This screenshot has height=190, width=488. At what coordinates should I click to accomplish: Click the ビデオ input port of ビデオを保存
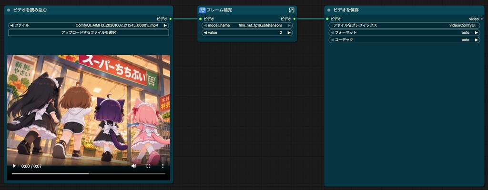327,19
